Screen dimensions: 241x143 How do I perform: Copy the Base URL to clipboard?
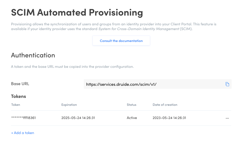(227, 84)
